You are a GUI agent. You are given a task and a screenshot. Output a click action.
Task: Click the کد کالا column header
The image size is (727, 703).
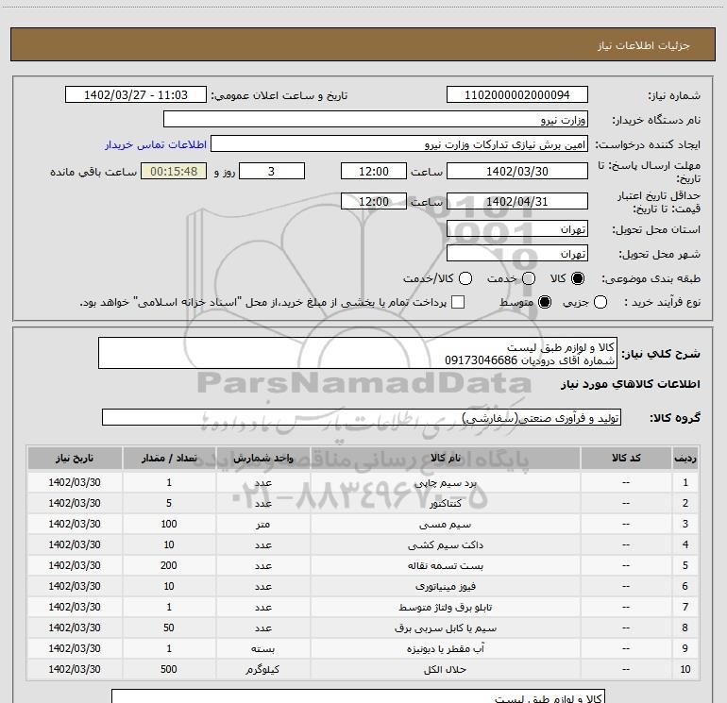click(626, 458)
